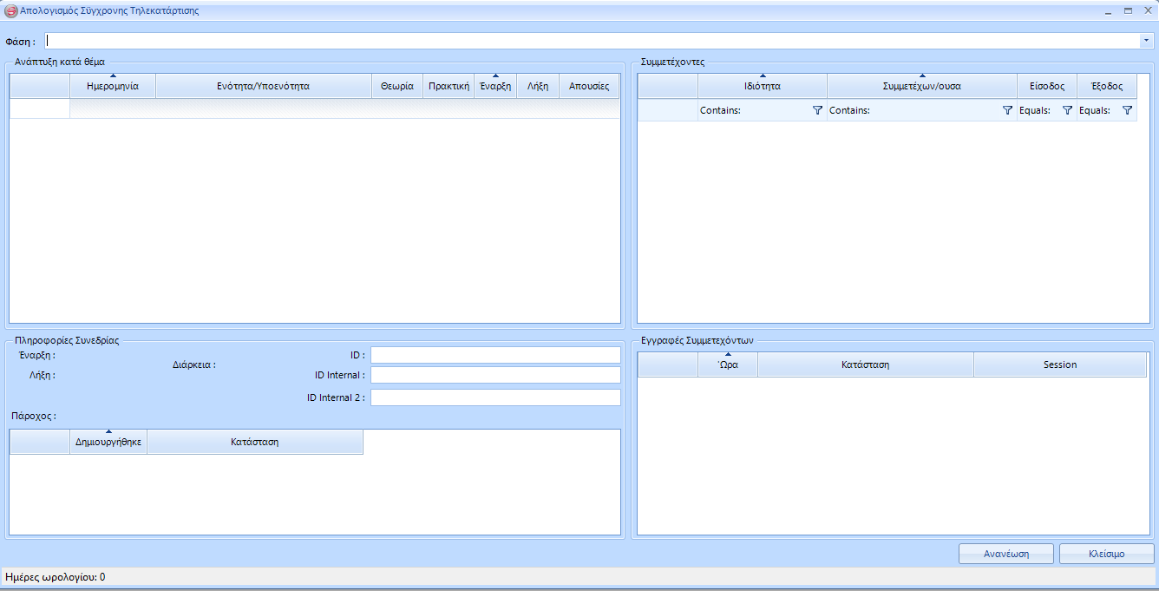Viewport: 1159px width, 591px height.
Task: Click filter icon in Είσοδος column
Action: pyautogui.click(x=1067, y=110)
